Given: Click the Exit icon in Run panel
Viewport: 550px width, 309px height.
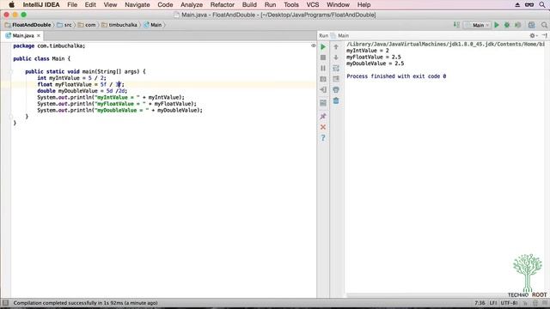Looking at the screenshot, I should pos(323,89).
